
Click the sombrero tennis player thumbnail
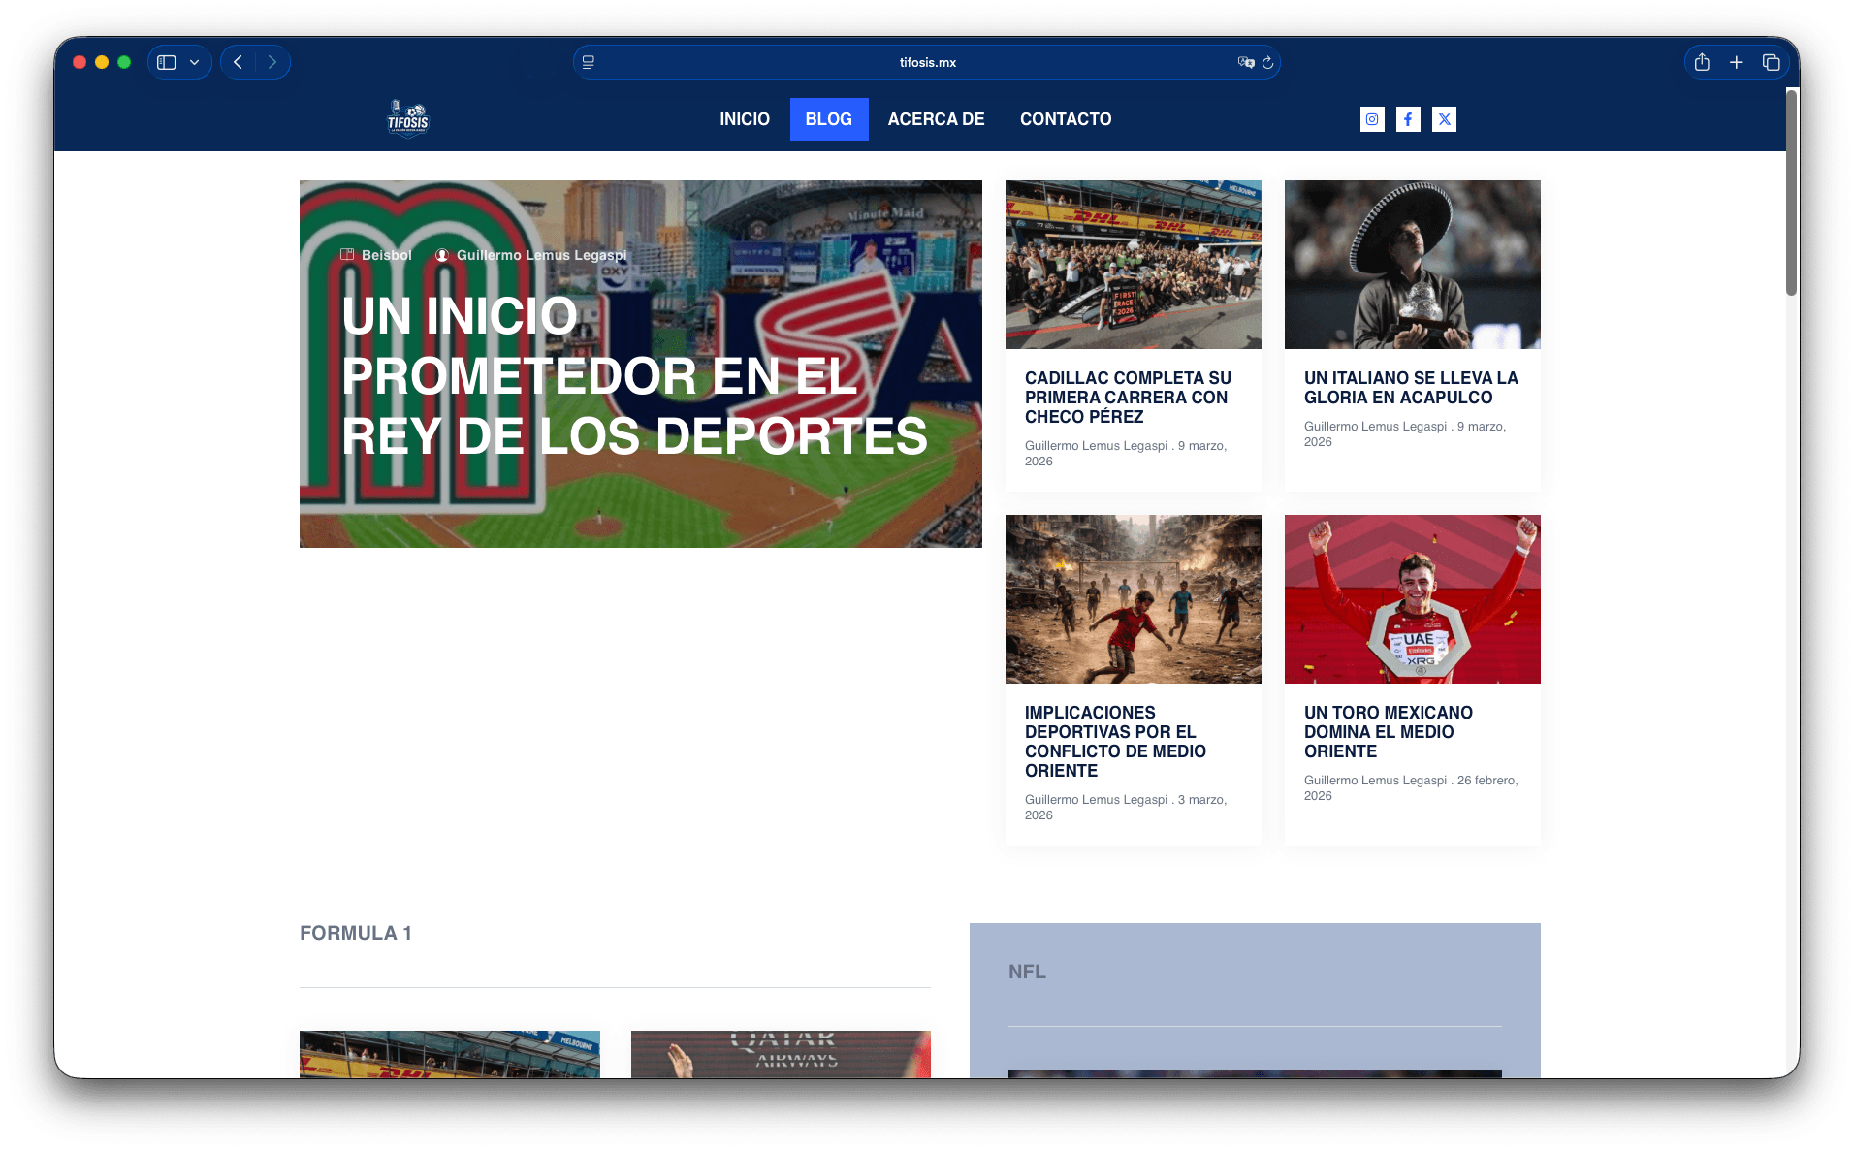point(1413,265)
